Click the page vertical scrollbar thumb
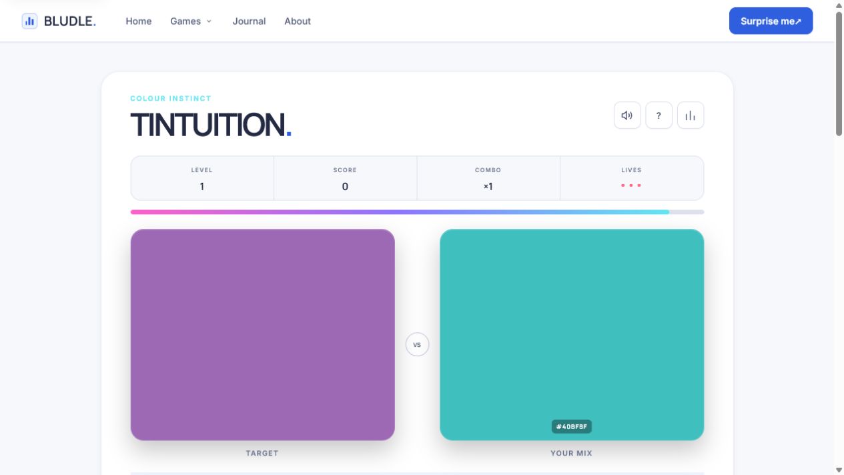The width and height of the screenshot is (844, 475). [839, 74]
